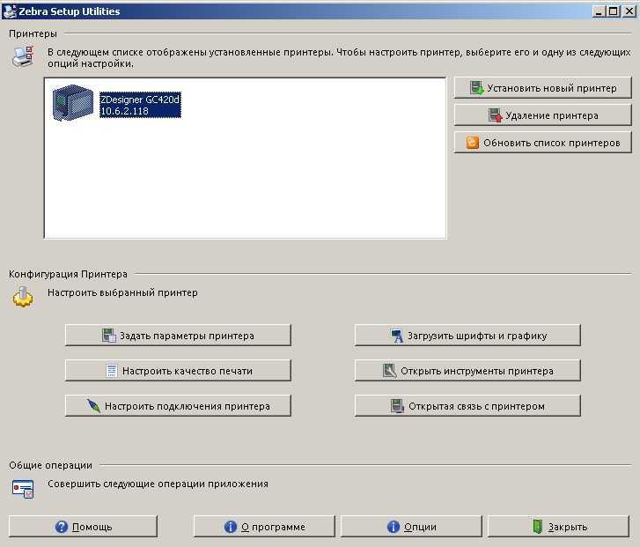
Task: Open Опции button
Action: (x=411, y=527)
